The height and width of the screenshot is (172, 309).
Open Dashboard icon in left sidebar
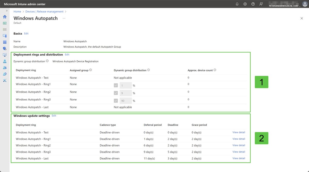[x=5, y=23]
